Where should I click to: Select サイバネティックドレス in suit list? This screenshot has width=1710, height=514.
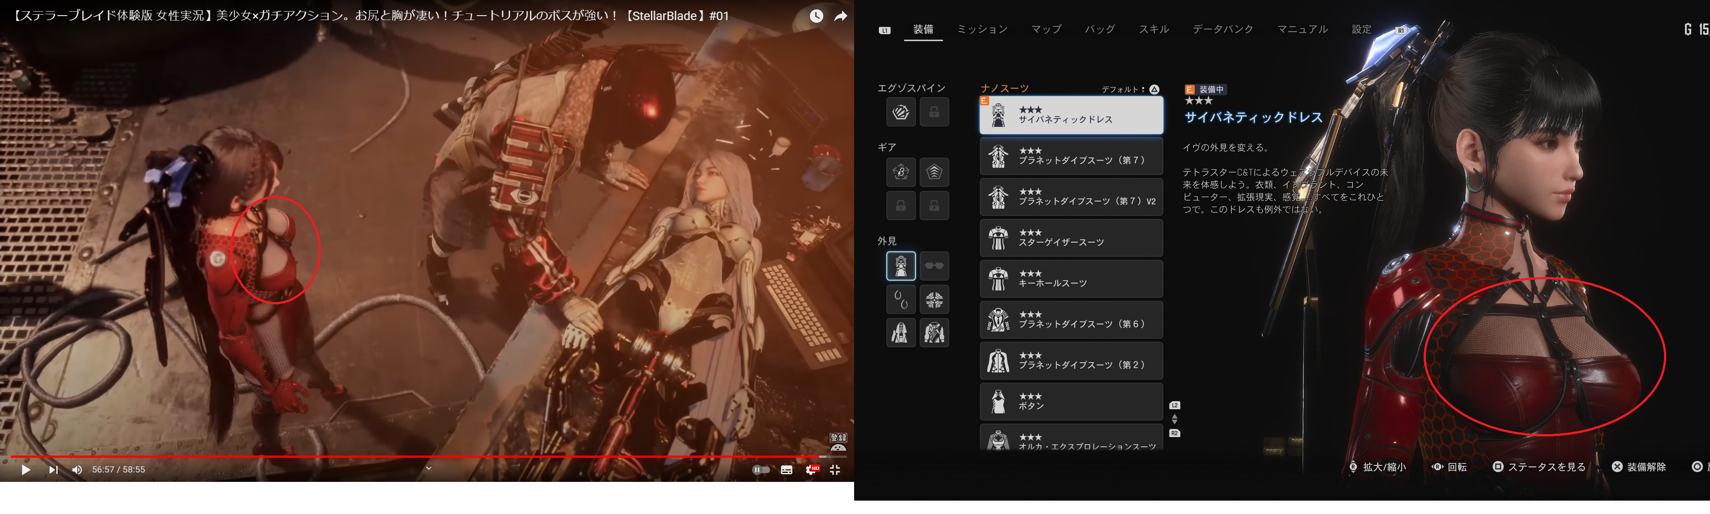coord(1071,116)
